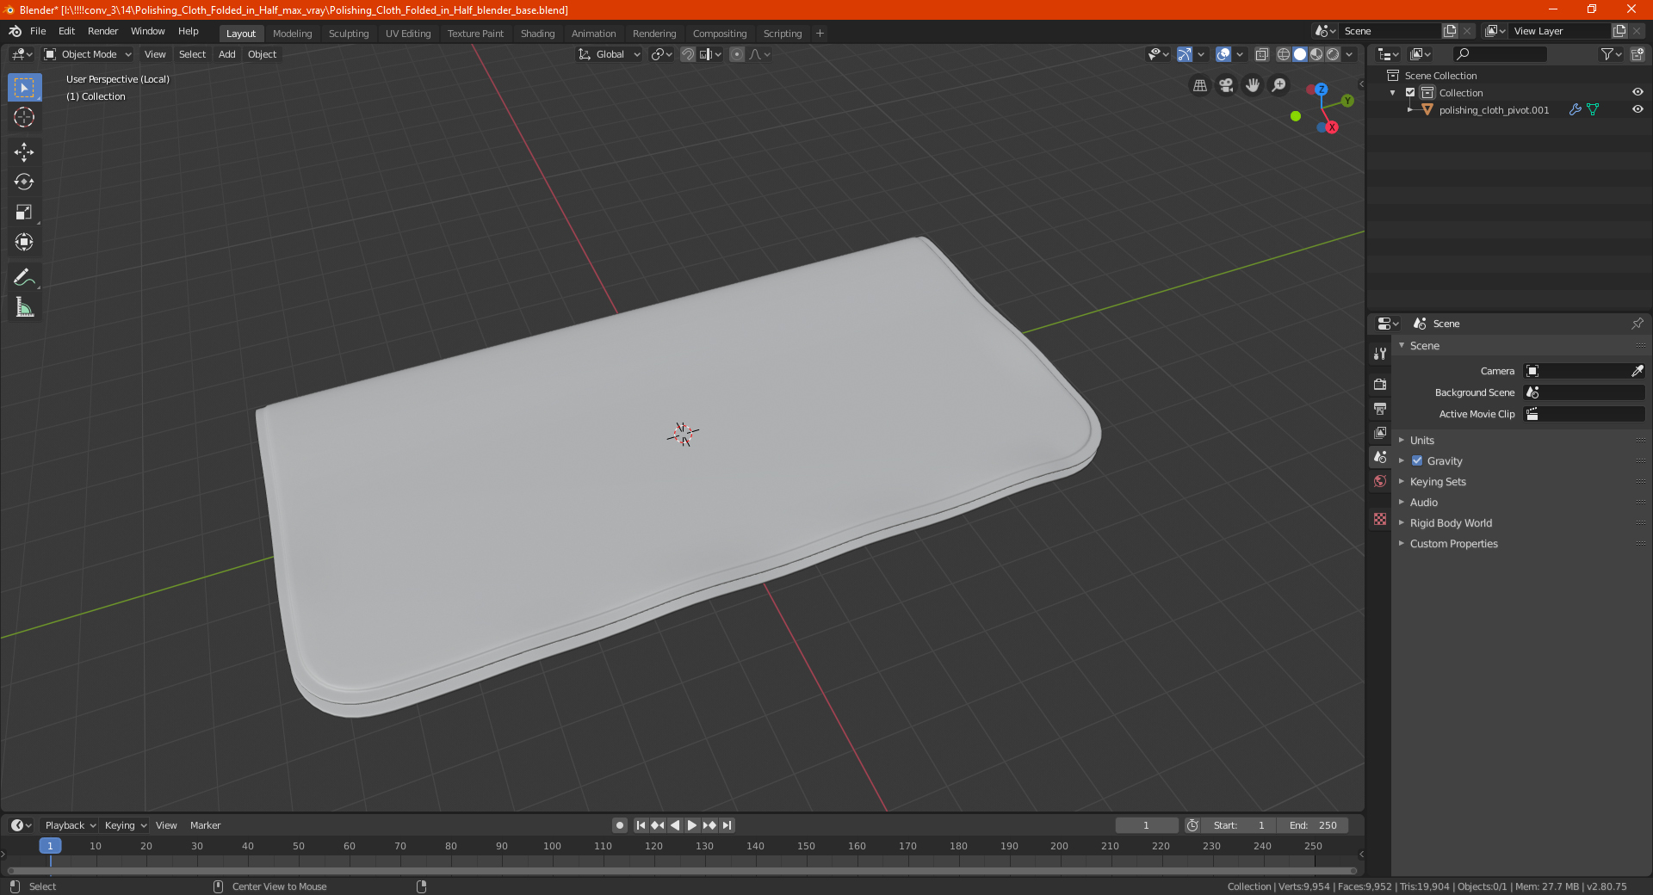This screenshot has width=1653, height=895.
Task: Toggle timeline auto keying record button
Action: tap(620, 825)
